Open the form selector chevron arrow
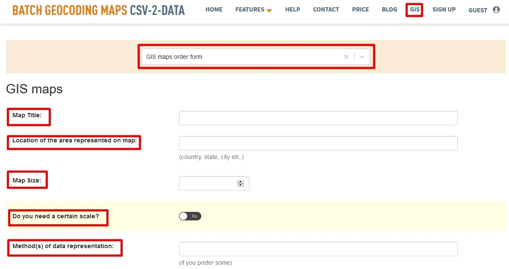 point(362,57)
